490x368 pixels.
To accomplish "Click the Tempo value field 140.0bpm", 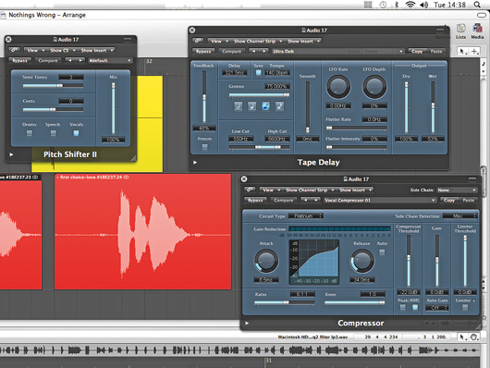I will point(276,72).
